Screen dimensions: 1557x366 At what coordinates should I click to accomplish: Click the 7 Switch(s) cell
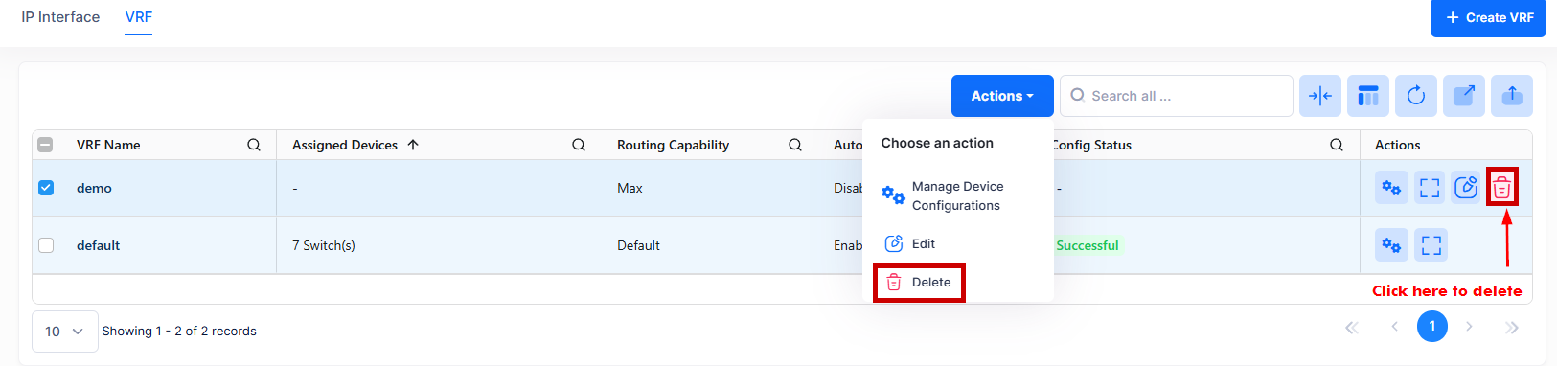pos(324,245)
